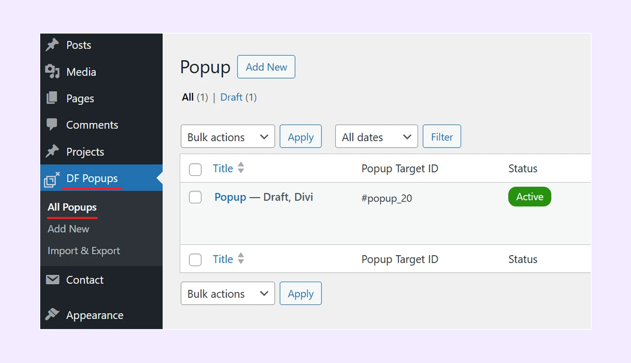Click the Comments speech bubble icon
Image resolution: width=631 pixels, height=363 pixels.
[x=52, y=124]
